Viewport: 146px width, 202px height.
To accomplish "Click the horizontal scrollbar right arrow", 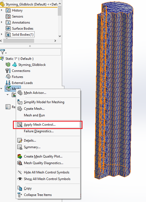I will (55, 41).
